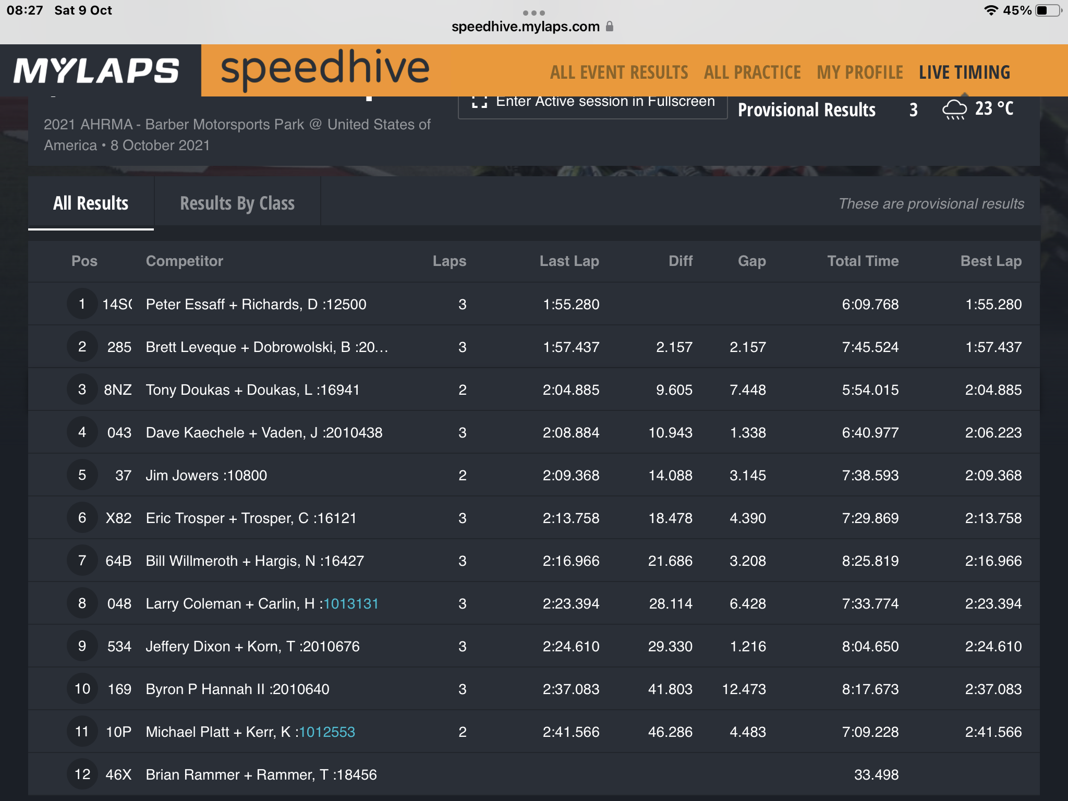Click bike number 14S in first row
1068x801 pixels.
[x=117, y=305]
